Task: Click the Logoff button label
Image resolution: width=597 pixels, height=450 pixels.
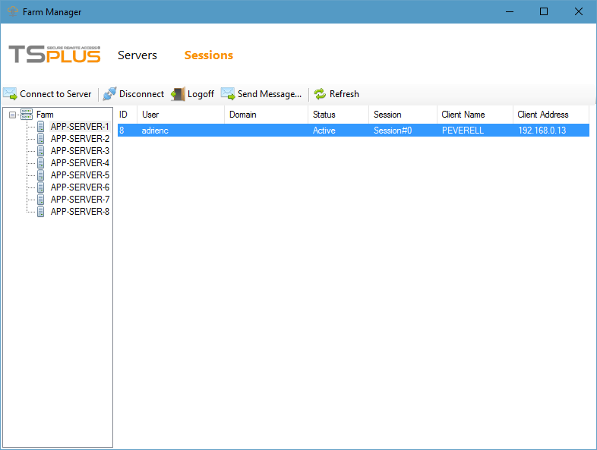Action: pos(201,94)
